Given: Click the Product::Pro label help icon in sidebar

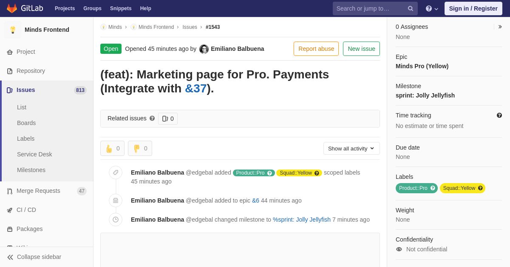Looking at the screenshot, I should click(x=433, y=188).
